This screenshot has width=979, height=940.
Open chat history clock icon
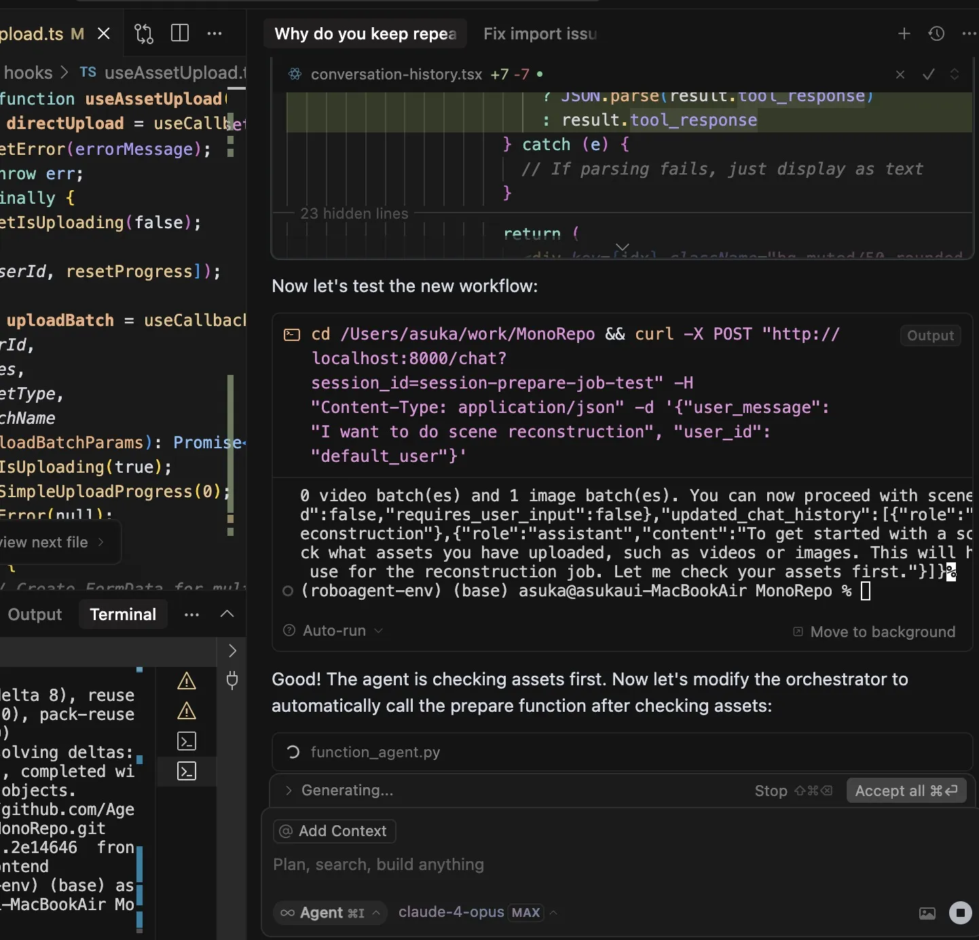click(x=937, y=33)
